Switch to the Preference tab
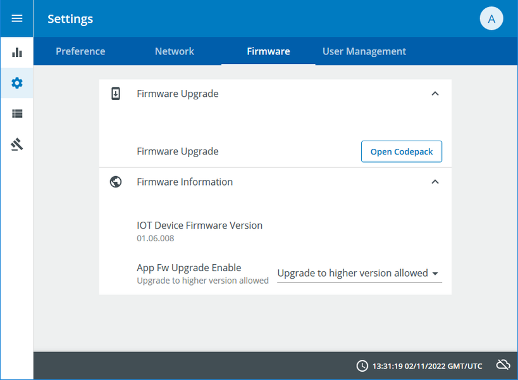 [x=80, y=51]
